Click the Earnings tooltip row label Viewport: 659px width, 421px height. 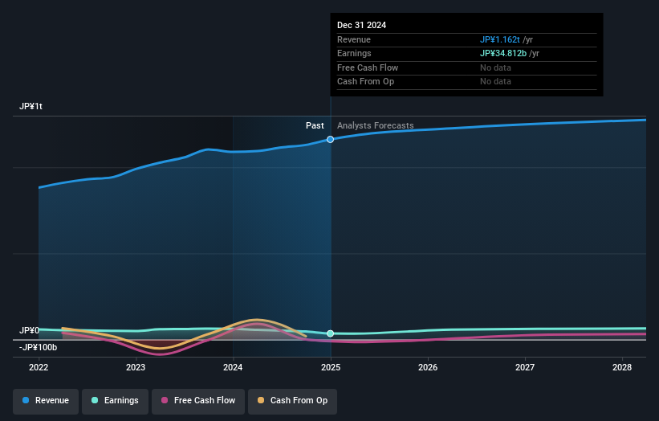coord(354,53)
